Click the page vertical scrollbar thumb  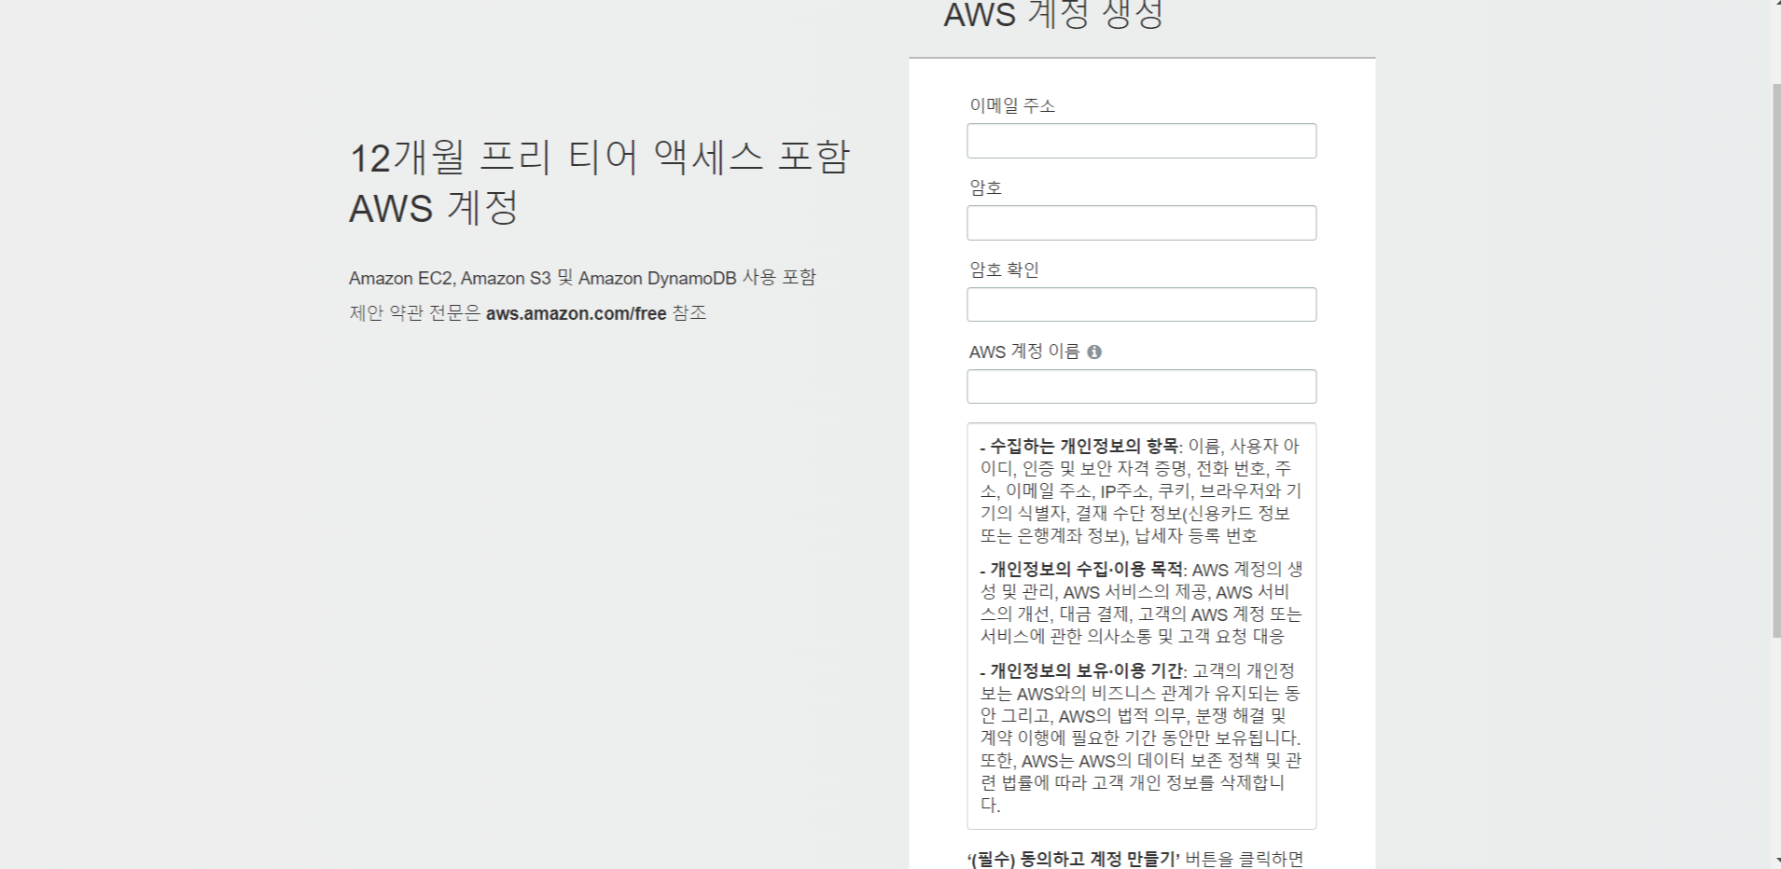coord(1775,361)
